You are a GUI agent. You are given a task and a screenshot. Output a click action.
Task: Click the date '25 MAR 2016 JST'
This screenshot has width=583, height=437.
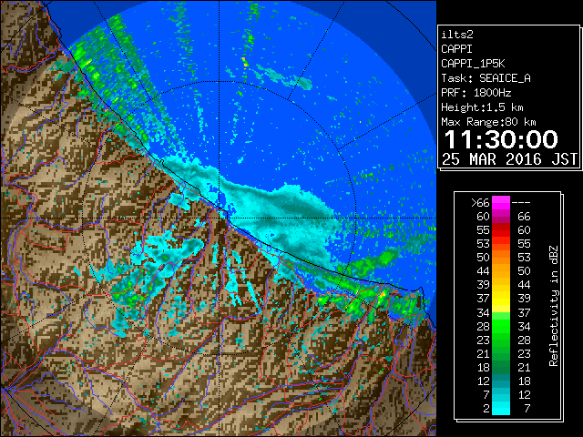click(509, 159)
